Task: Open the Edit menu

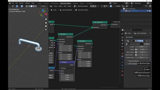Action: pyautogui.click(x=16, y=3)
